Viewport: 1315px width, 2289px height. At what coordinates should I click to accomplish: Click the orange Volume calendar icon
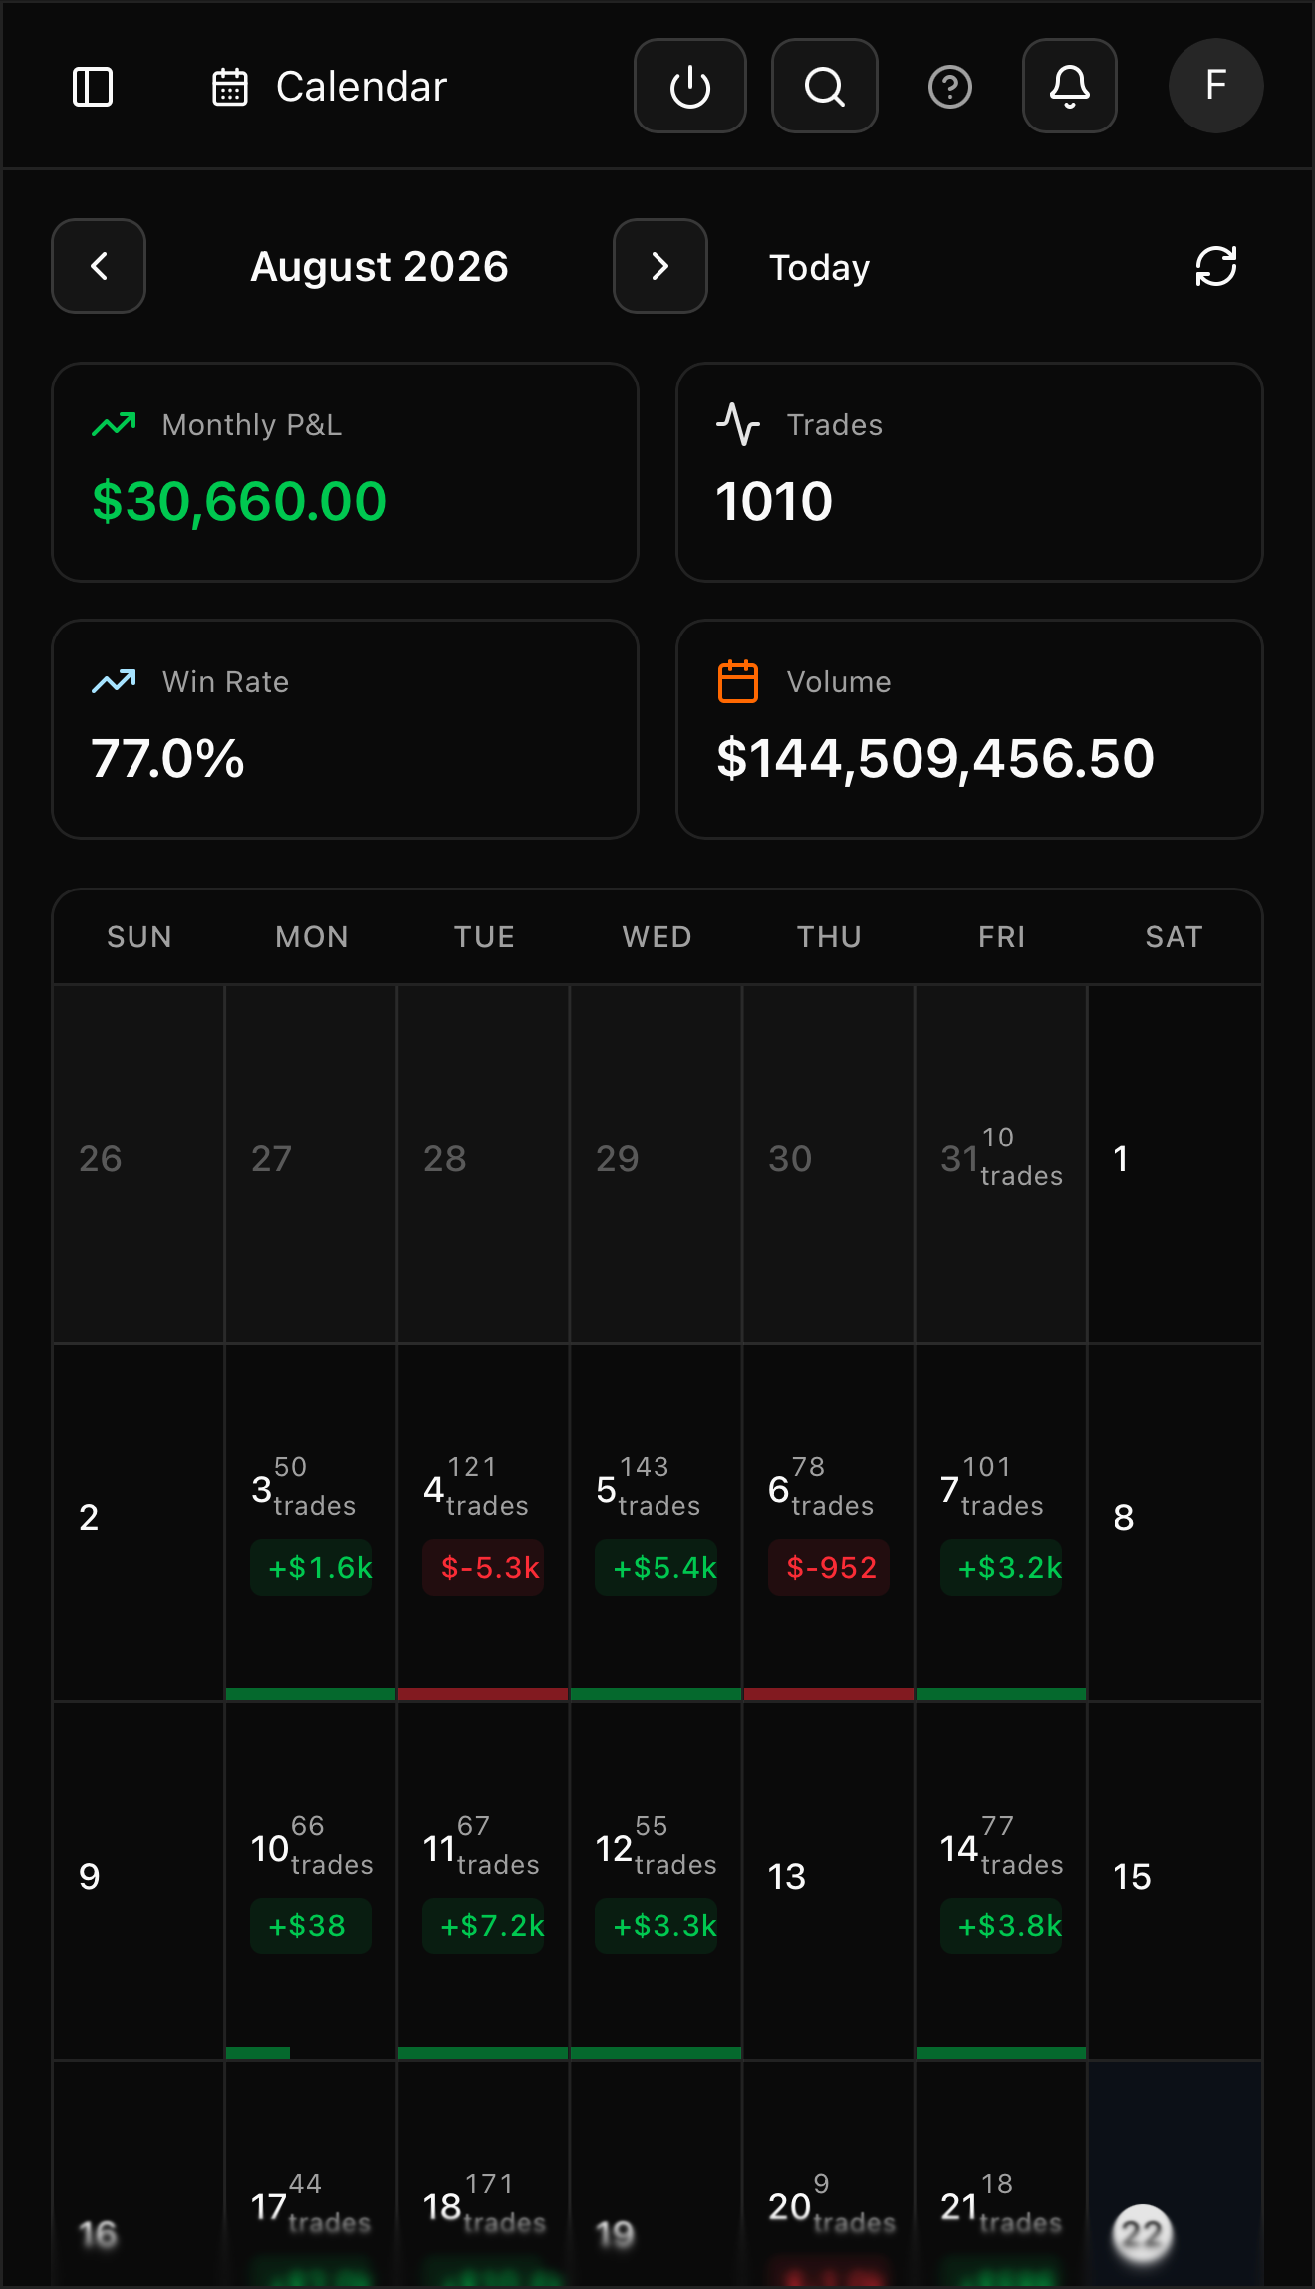point(738,681)
